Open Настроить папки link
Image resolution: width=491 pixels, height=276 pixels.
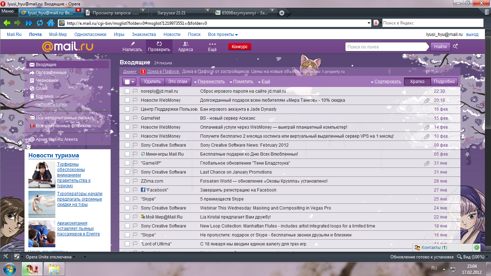coord(51,104)
